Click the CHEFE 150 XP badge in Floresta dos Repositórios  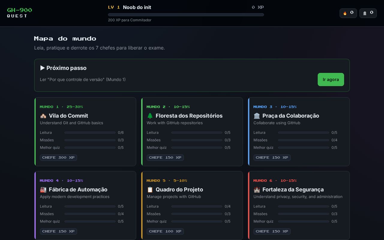tap(165, 157)
